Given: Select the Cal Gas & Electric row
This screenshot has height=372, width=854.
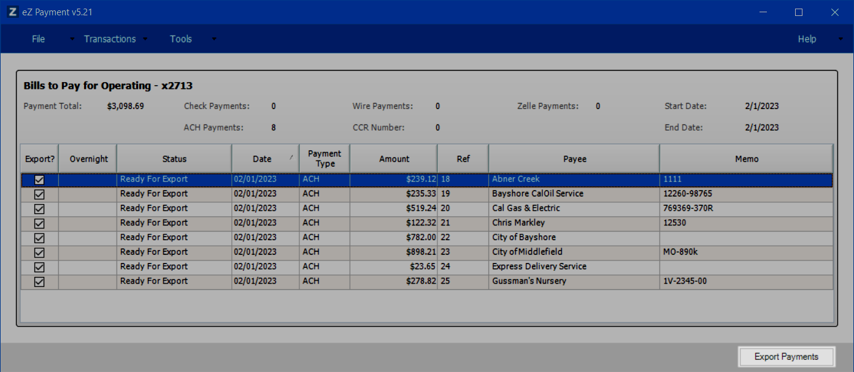Looking at the screenshot, I should (x=525, y=208).
